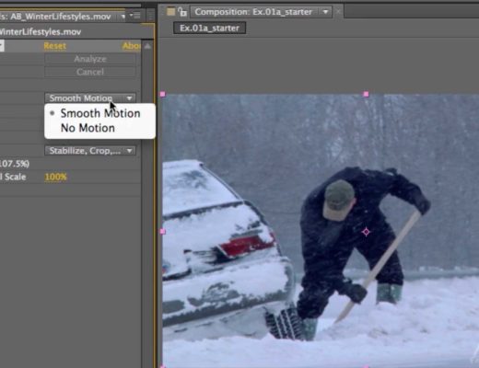Select Smooth Motion from popup menu
Screen dimensions: 479x368
[x=100, y=113]
